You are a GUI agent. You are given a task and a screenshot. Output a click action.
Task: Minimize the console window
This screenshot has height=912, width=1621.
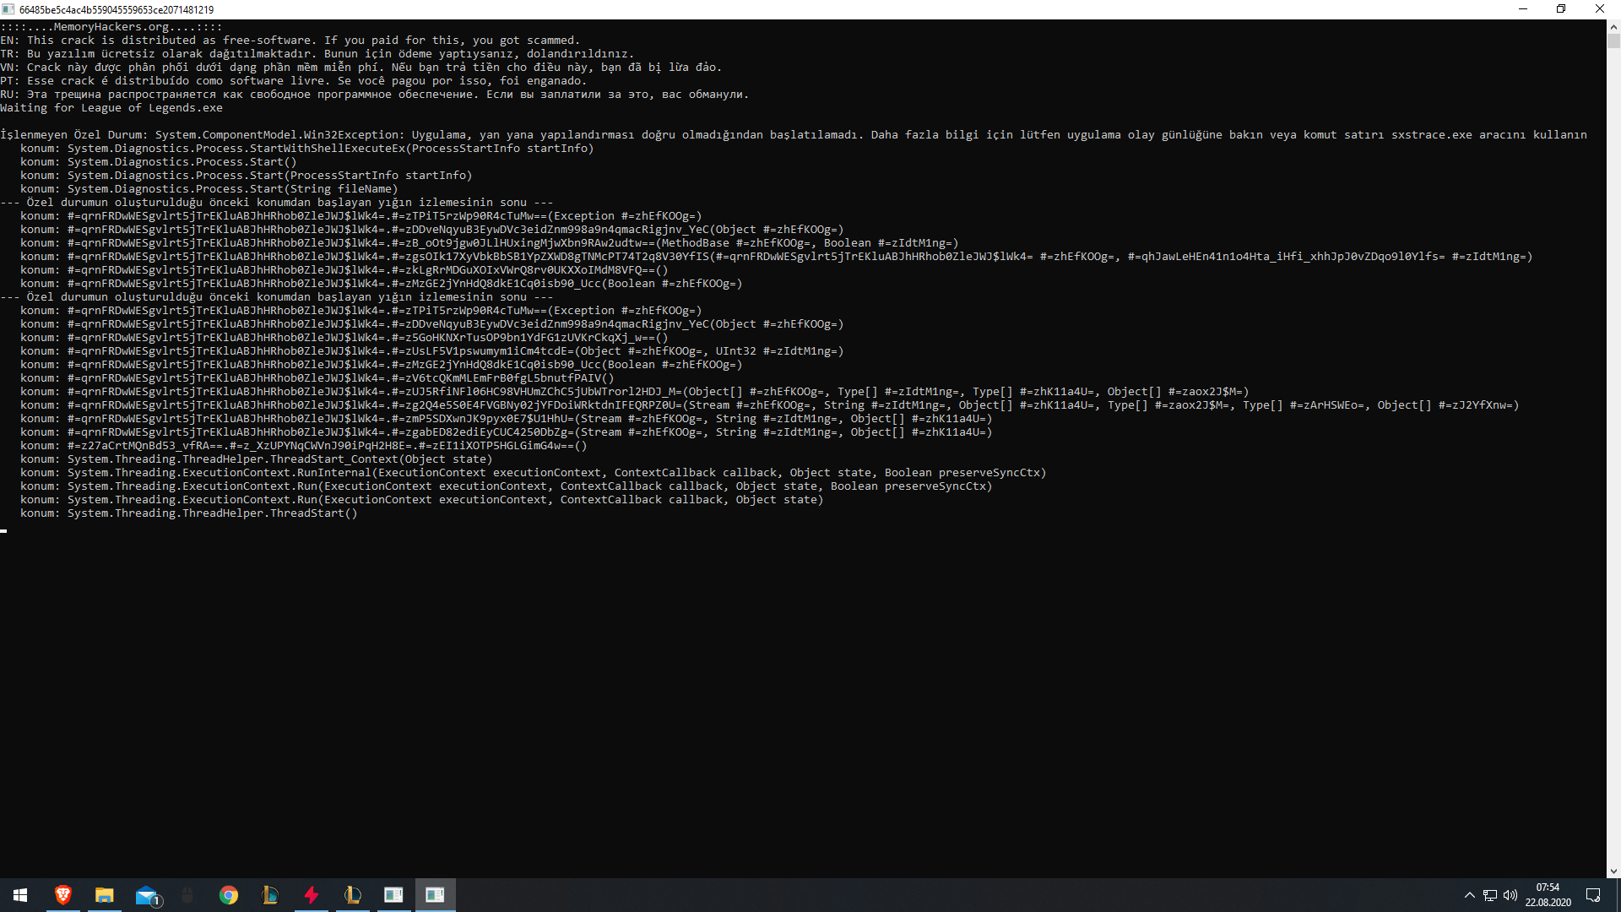(1523, 9)
